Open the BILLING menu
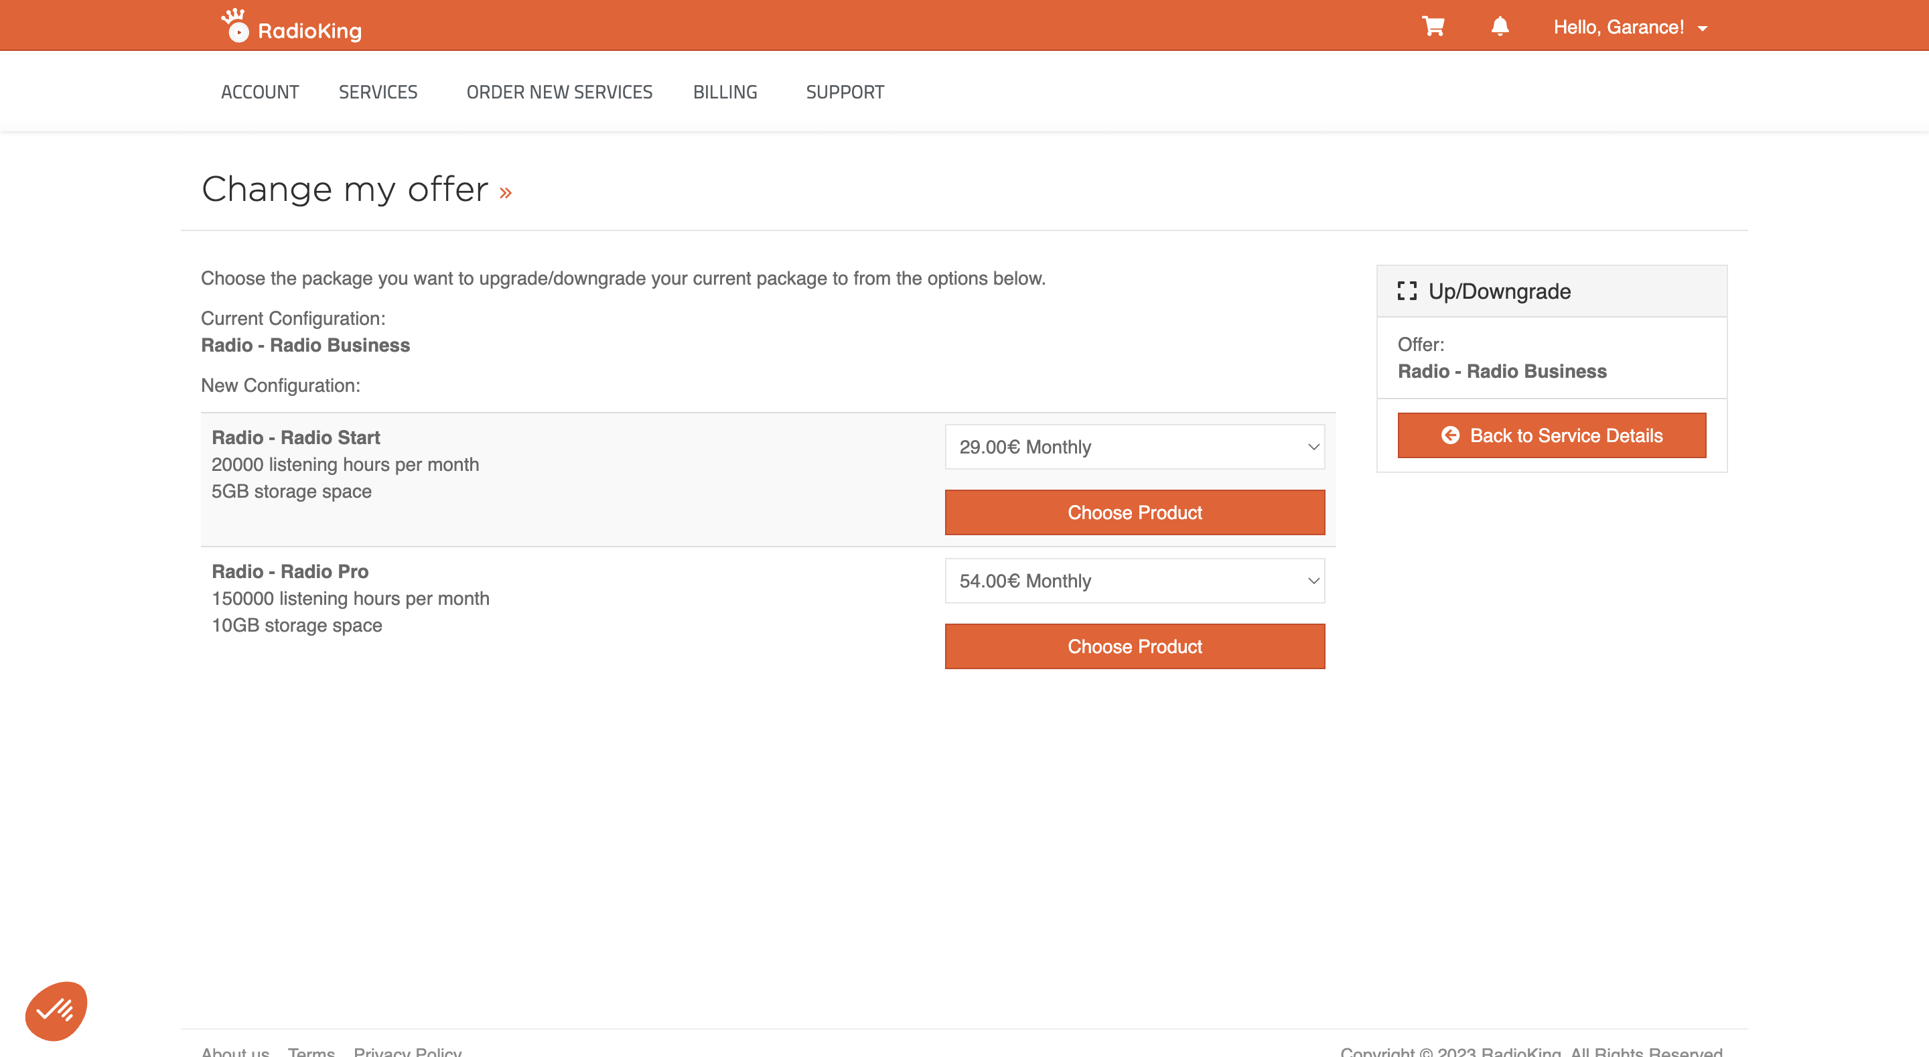1929x1057 pixels. point(725,92)
